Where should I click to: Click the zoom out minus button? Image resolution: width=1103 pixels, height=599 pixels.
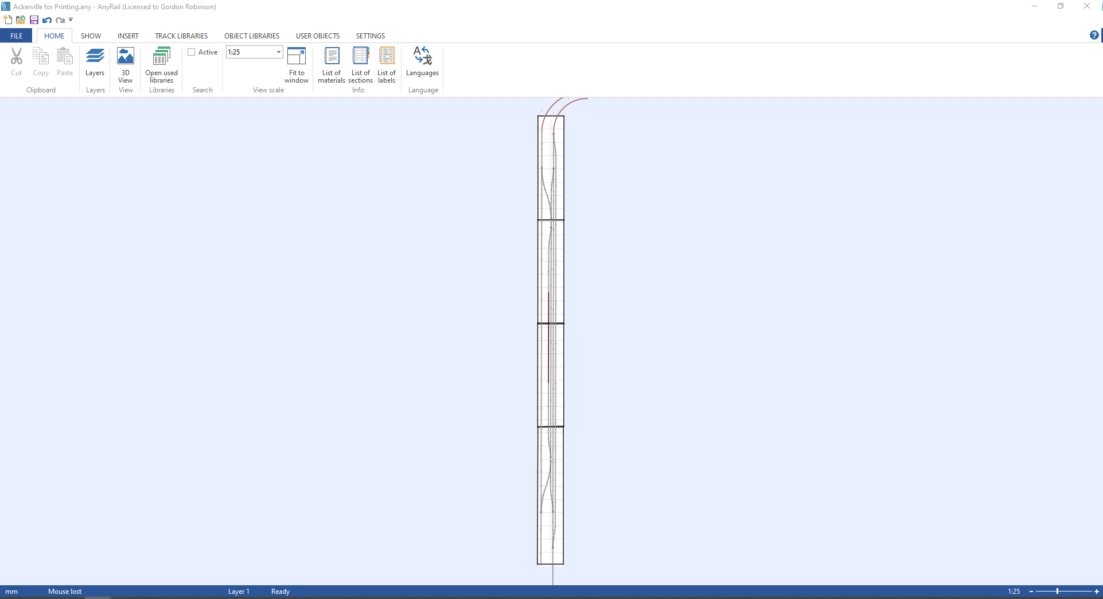1031,592
